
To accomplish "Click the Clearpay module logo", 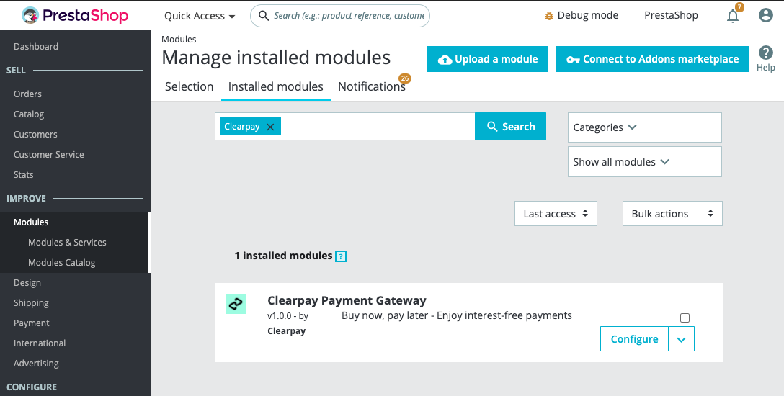I will (x=236, y=304).
